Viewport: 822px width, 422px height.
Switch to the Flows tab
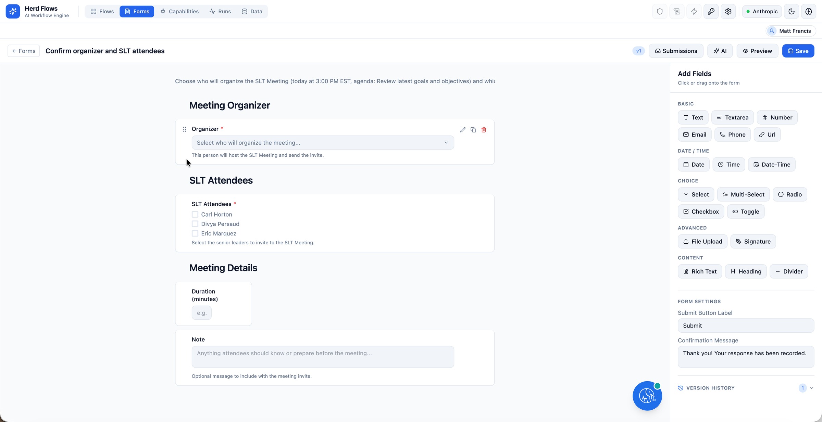point(102,12)
